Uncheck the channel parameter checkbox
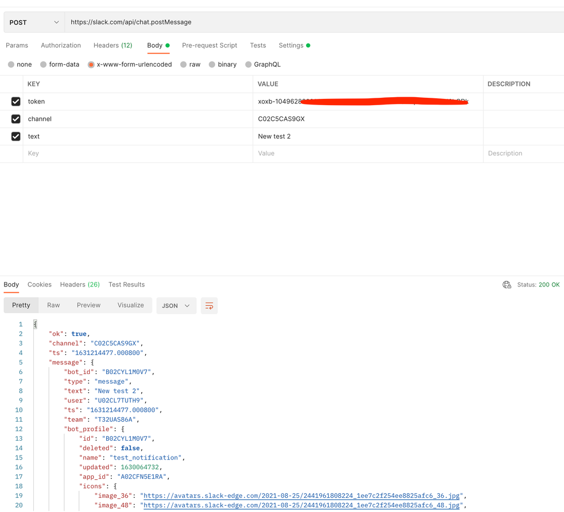Image resolution: width=564 pixels, height=512 pixels. click(16, 119)
